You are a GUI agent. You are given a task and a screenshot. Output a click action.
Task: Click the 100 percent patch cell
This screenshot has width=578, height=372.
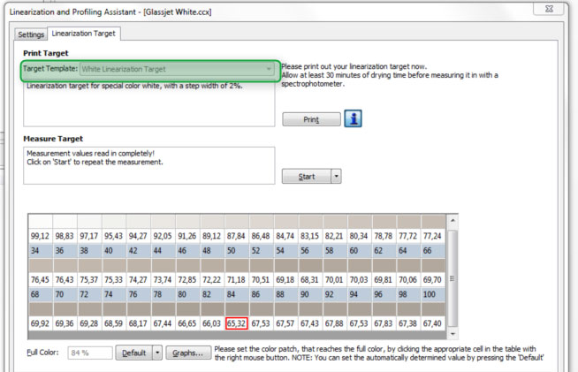[432, 293]
